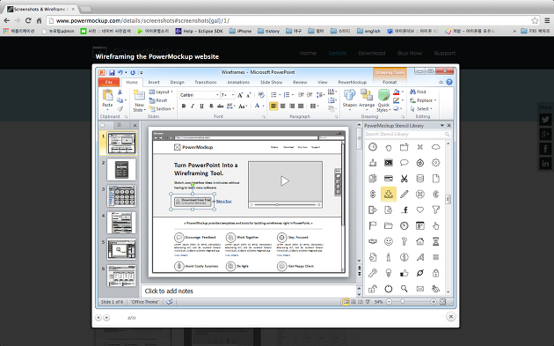Toggle align text left button

pos(273,106)
